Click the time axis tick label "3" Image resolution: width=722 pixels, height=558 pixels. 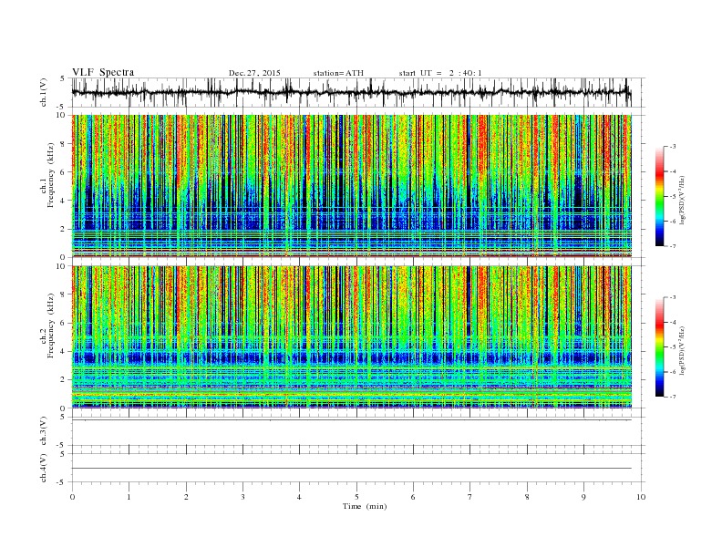(x=242, y=497)
